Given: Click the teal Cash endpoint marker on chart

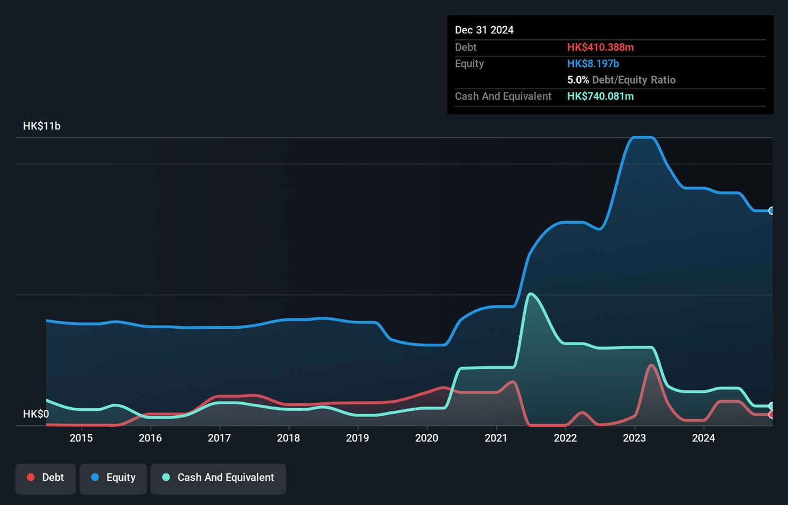Looking at the screenshot, I should [771, 406].
